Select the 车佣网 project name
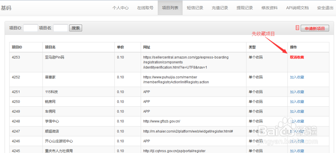Image resolution: width=336 pixels, height=153 pixels. tap(50, 111)
